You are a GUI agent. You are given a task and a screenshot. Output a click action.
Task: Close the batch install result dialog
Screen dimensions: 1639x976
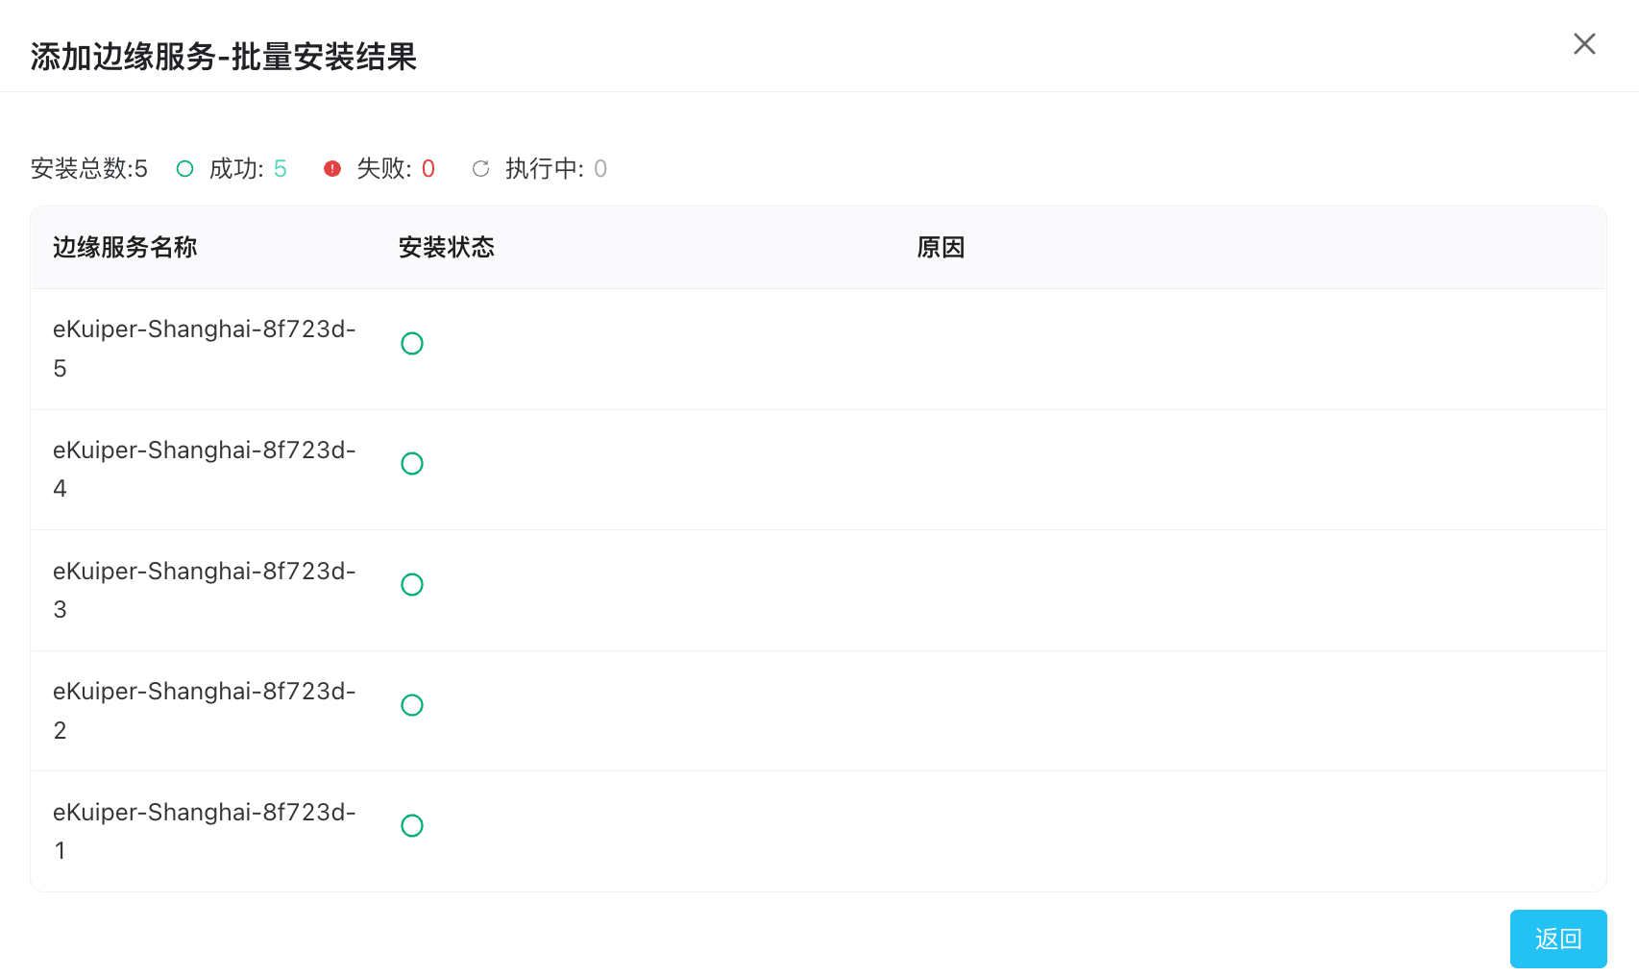coord(1584,44)
